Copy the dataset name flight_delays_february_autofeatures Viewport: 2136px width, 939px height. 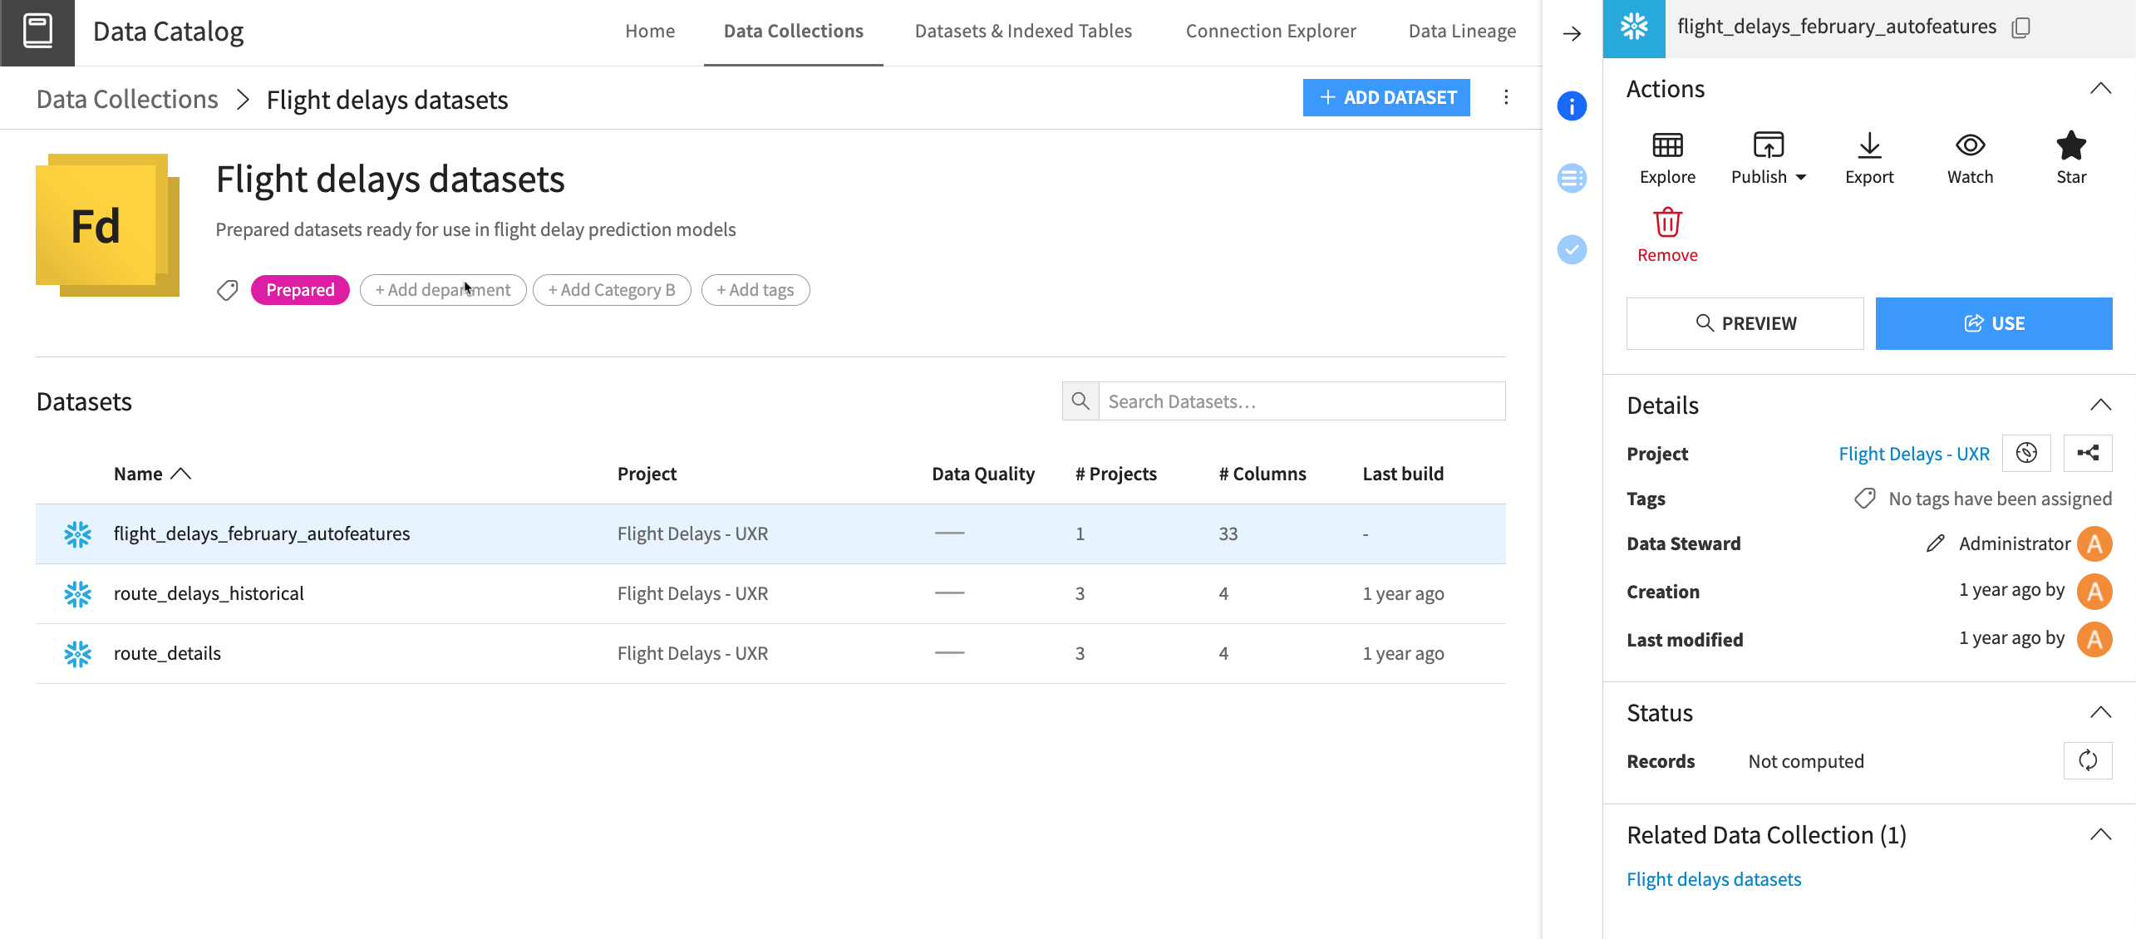pyautogui.click(x=2021, y=27)
